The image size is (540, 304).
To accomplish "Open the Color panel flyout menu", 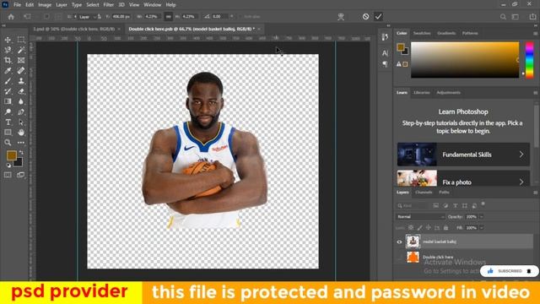I will pyautogui.click(x=535, y=34).
